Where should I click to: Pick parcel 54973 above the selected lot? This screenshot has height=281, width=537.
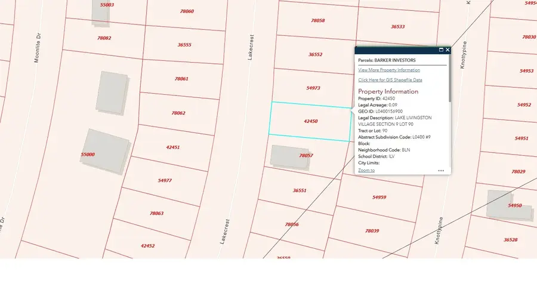313,88
